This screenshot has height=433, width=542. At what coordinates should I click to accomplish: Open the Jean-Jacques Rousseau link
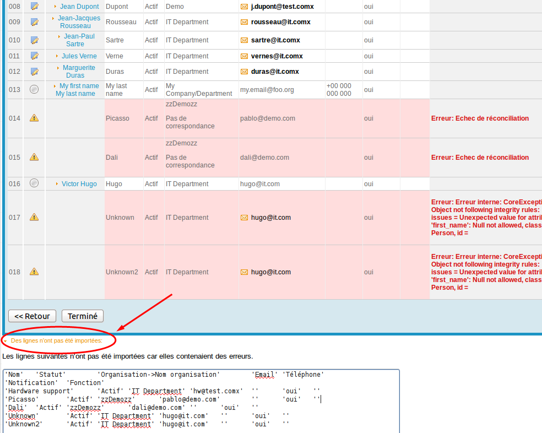pyautogui.click(x=79, y=22)
